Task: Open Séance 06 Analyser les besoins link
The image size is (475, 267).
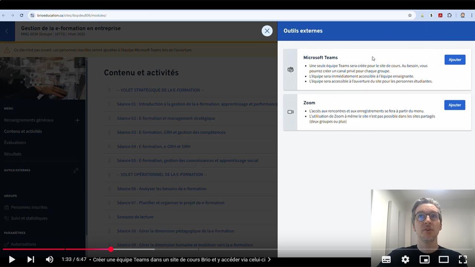Action: (161, 189)
